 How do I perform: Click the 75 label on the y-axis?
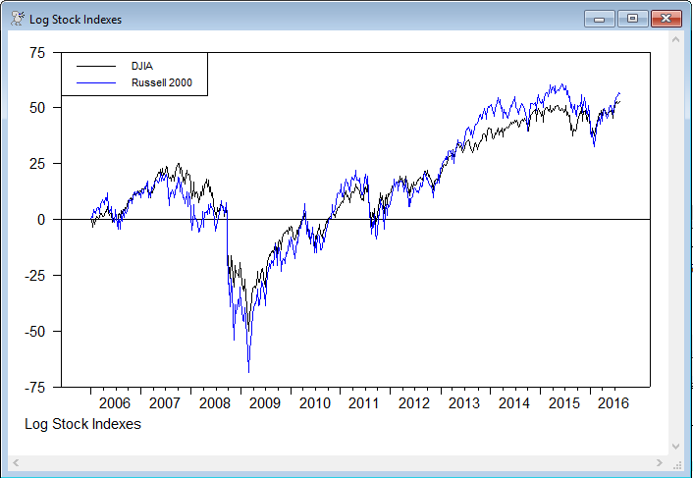pyautogui.click(x=35, y=54)
